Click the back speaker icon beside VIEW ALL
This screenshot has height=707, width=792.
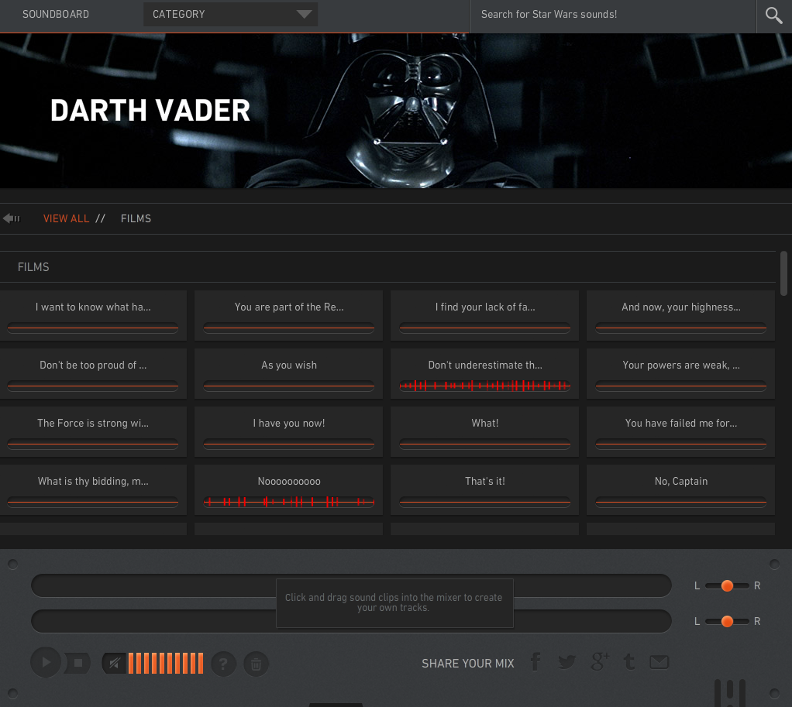11,218
